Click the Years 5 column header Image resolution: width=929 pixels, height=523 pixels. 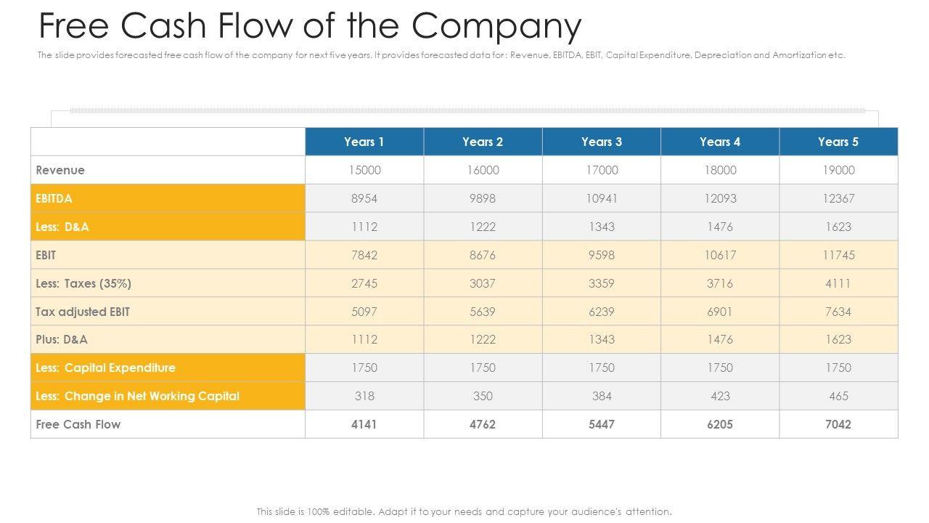pyautogui.click(x=838, y=142)
